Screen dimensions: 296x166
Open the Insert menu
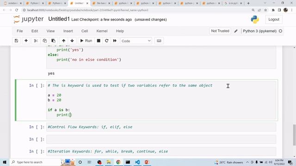pos(68,31)
